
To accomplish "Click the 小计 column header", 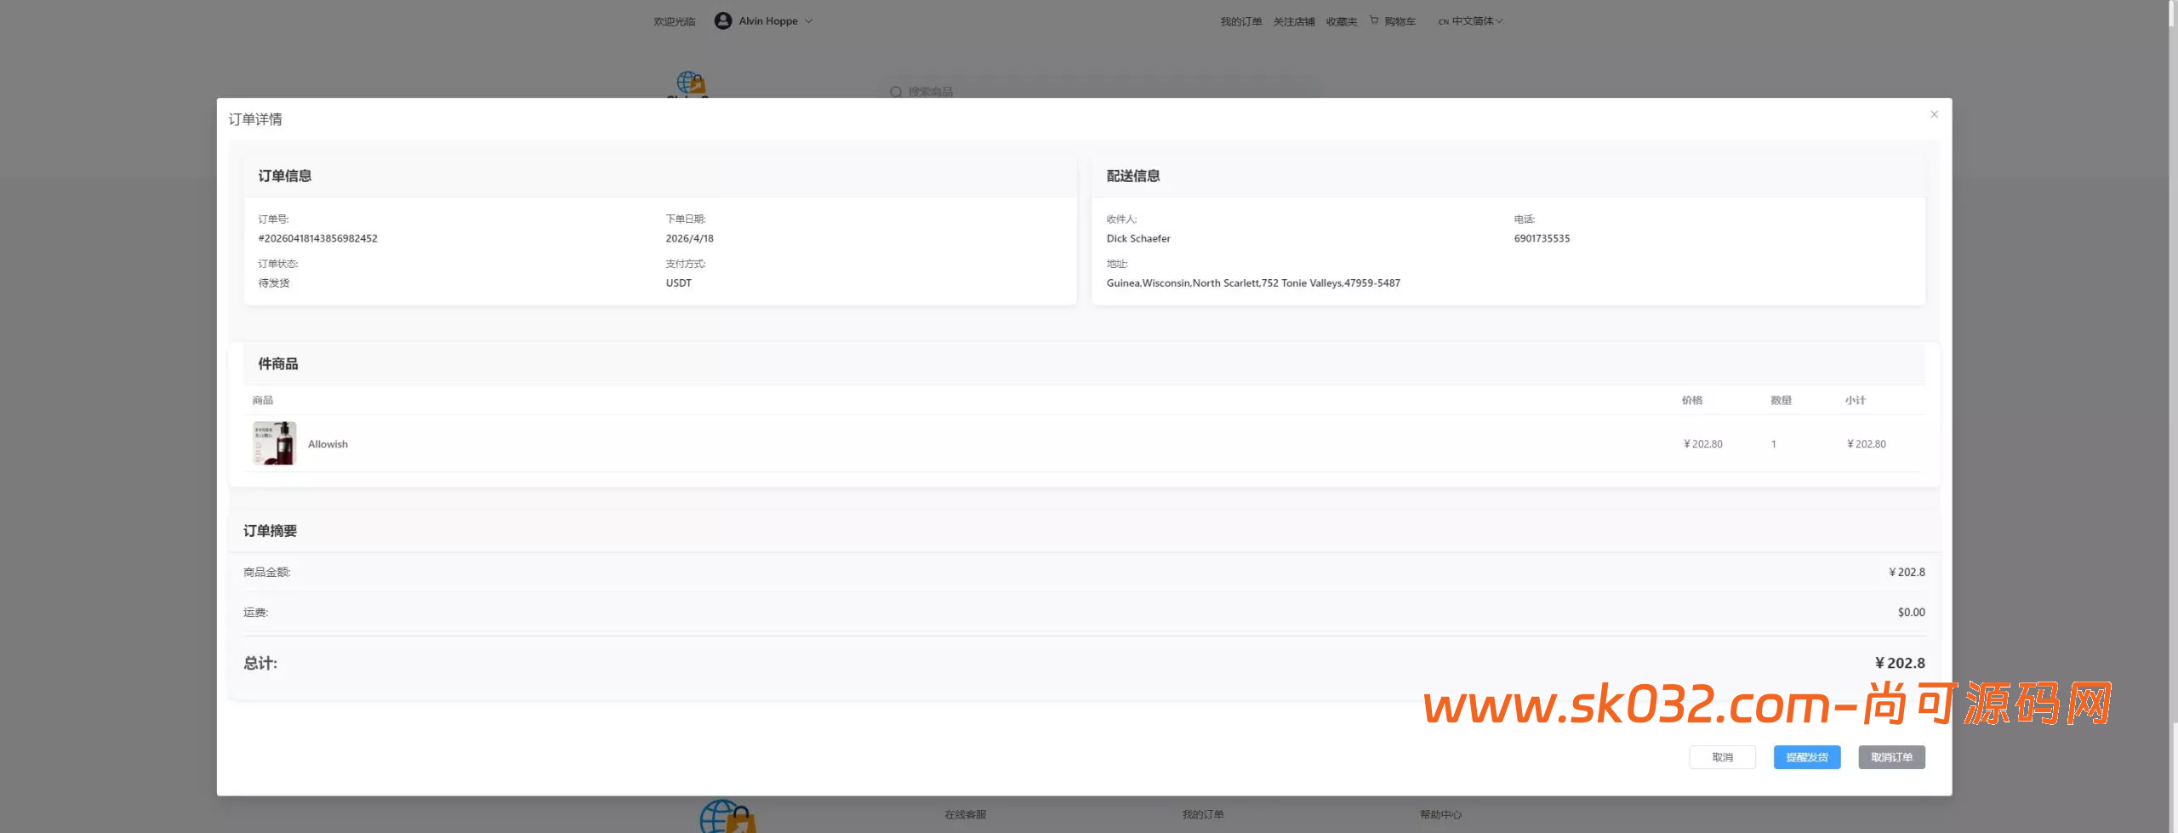I will [1856, 400].
